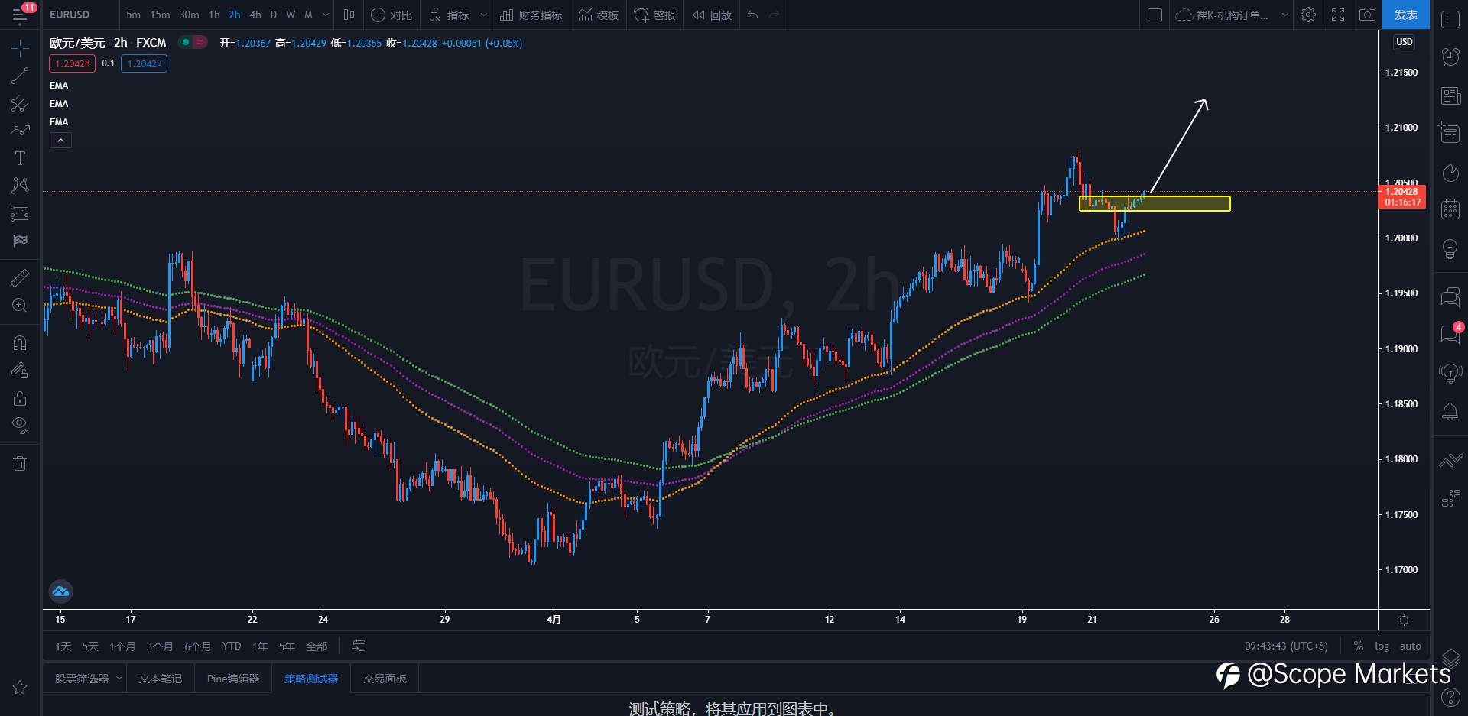Screen dimensions: 1468x716
Task: Toggle magnet mode
Action: click(x=20, y=342)
